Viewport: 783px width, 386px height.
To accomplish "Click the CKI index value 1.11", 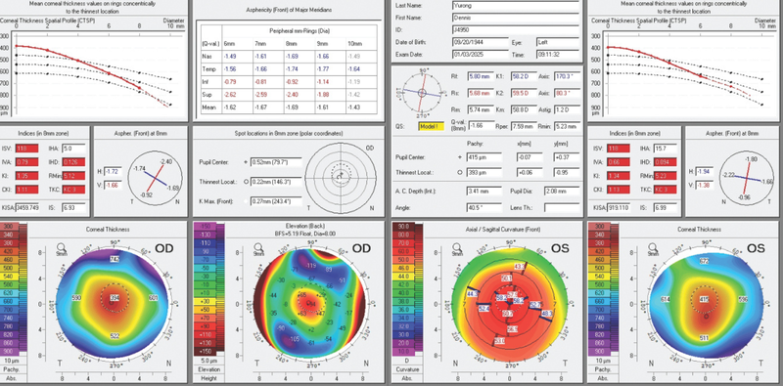I will coord(28,190).
